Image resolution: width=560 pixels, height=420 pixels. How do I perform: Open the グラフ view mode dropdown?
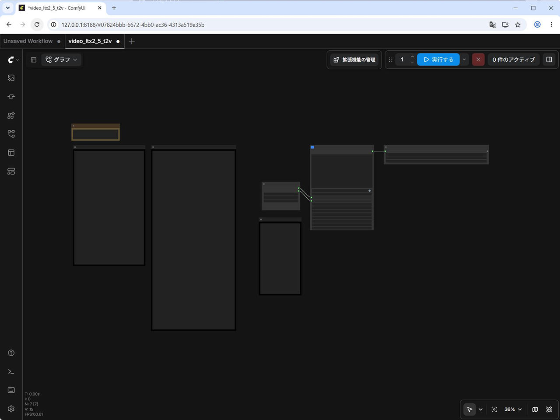point(62,59)
